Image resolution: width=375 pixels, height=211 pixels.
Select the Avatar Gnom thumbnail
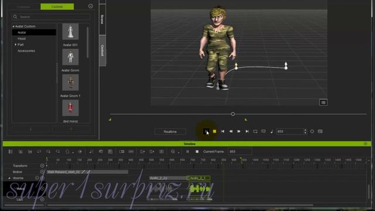coord(70,57)
